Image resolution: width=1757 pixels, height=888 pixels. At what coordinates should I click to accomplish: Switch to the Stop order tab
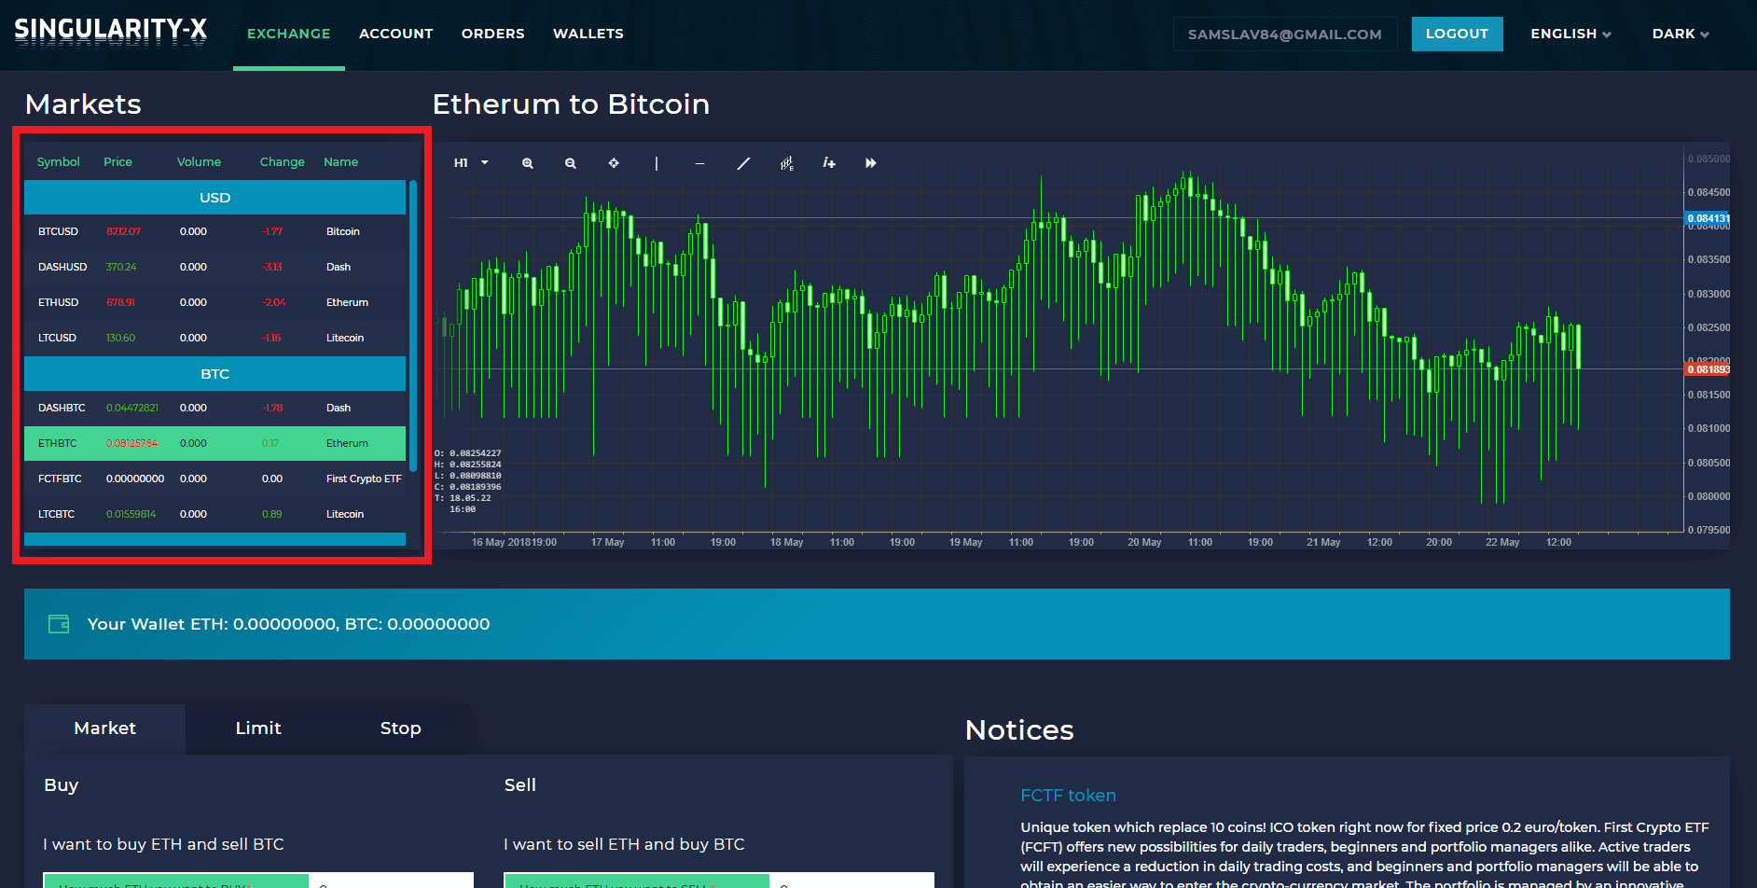[401, 728]
